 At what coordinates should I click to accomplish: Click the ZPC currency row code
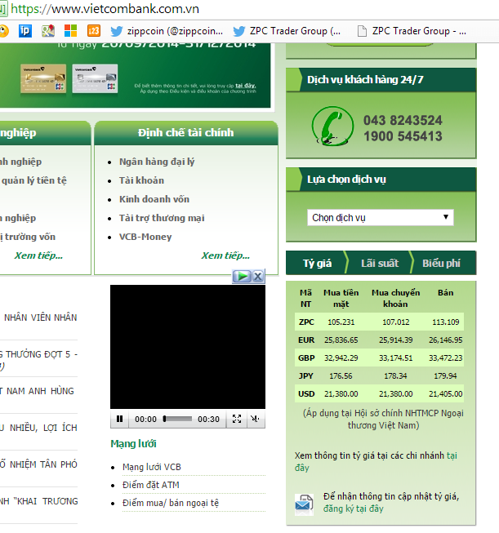(306, 322)
